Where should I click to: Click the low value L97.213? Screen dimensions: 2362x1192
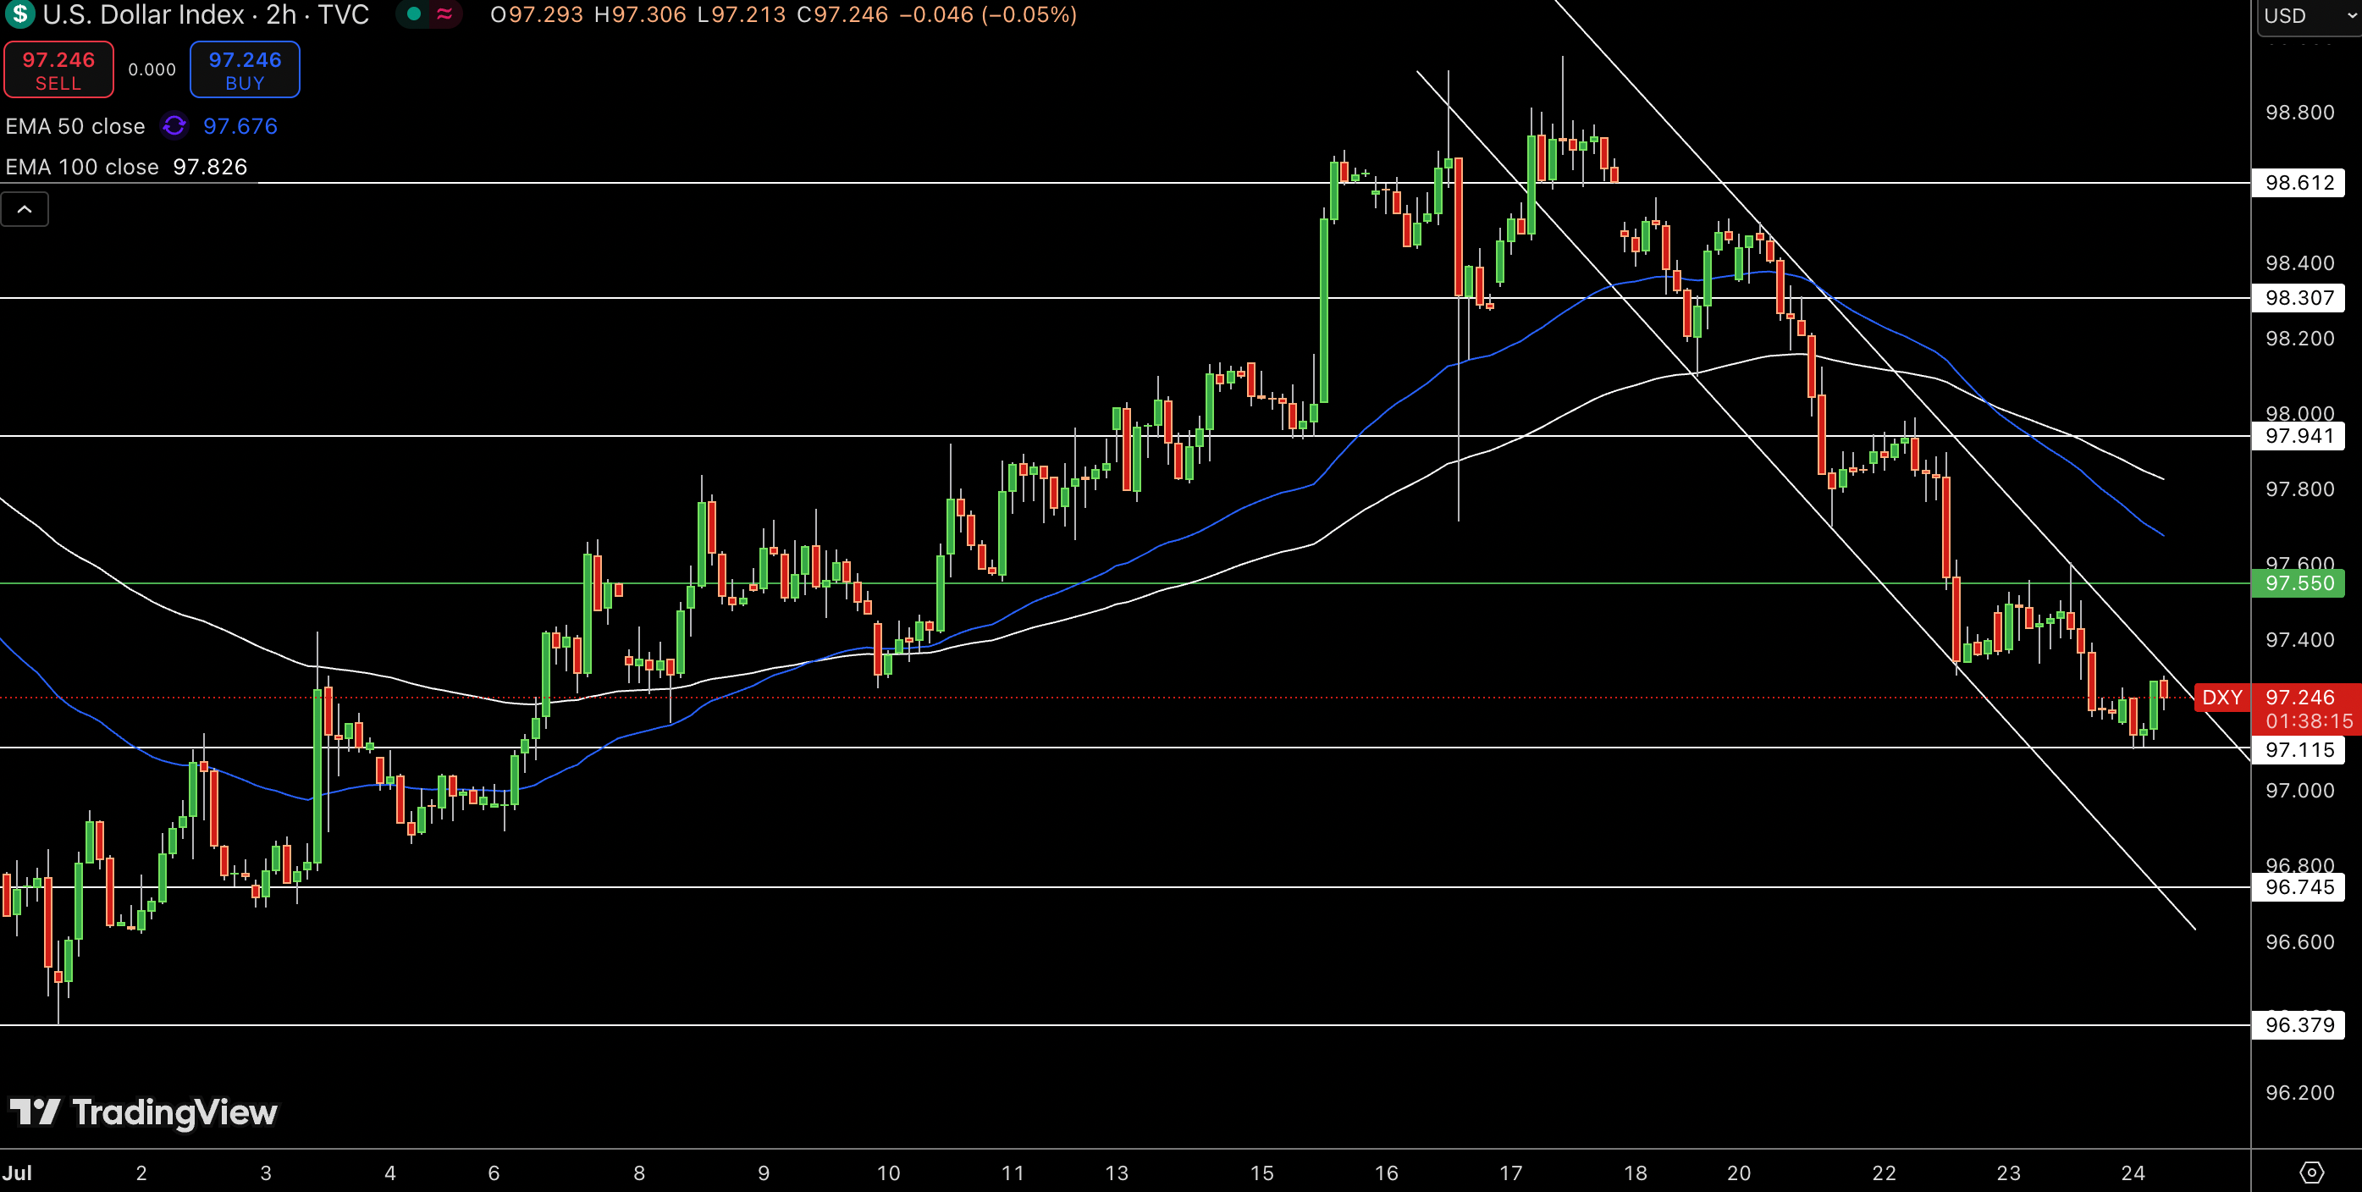[741, 14]
